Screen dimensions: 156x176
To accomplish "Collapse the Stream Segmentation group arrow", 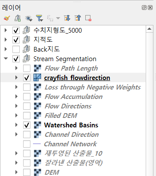I will pyautogui.click(x=6, y=59).
